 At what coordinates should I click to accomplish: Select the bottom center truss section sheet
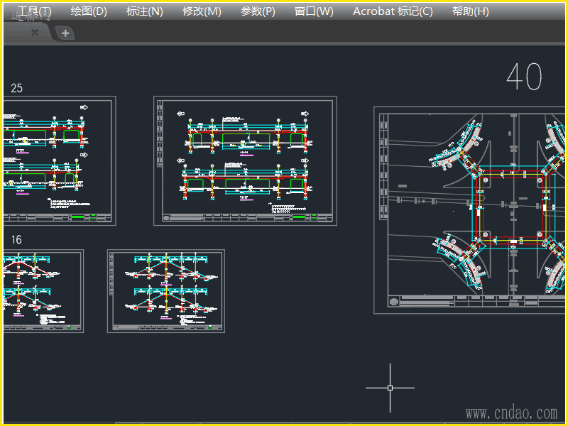click(165, 290)
